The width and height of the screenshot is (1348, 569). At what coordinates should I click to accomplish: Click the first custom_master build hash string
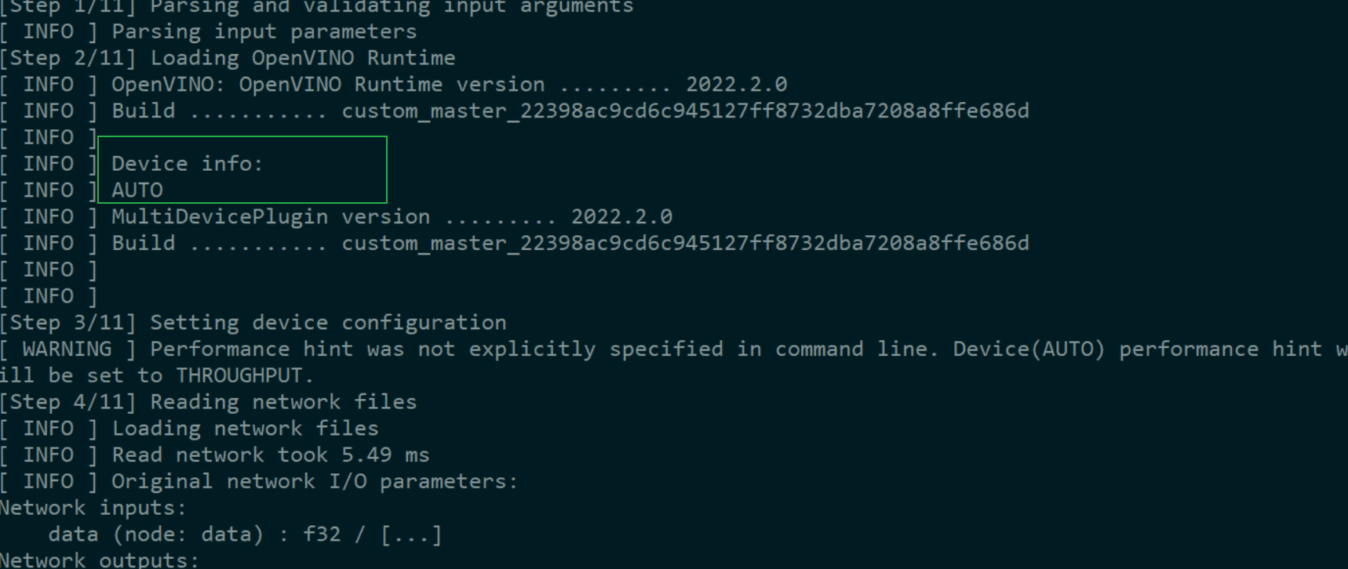685,111
